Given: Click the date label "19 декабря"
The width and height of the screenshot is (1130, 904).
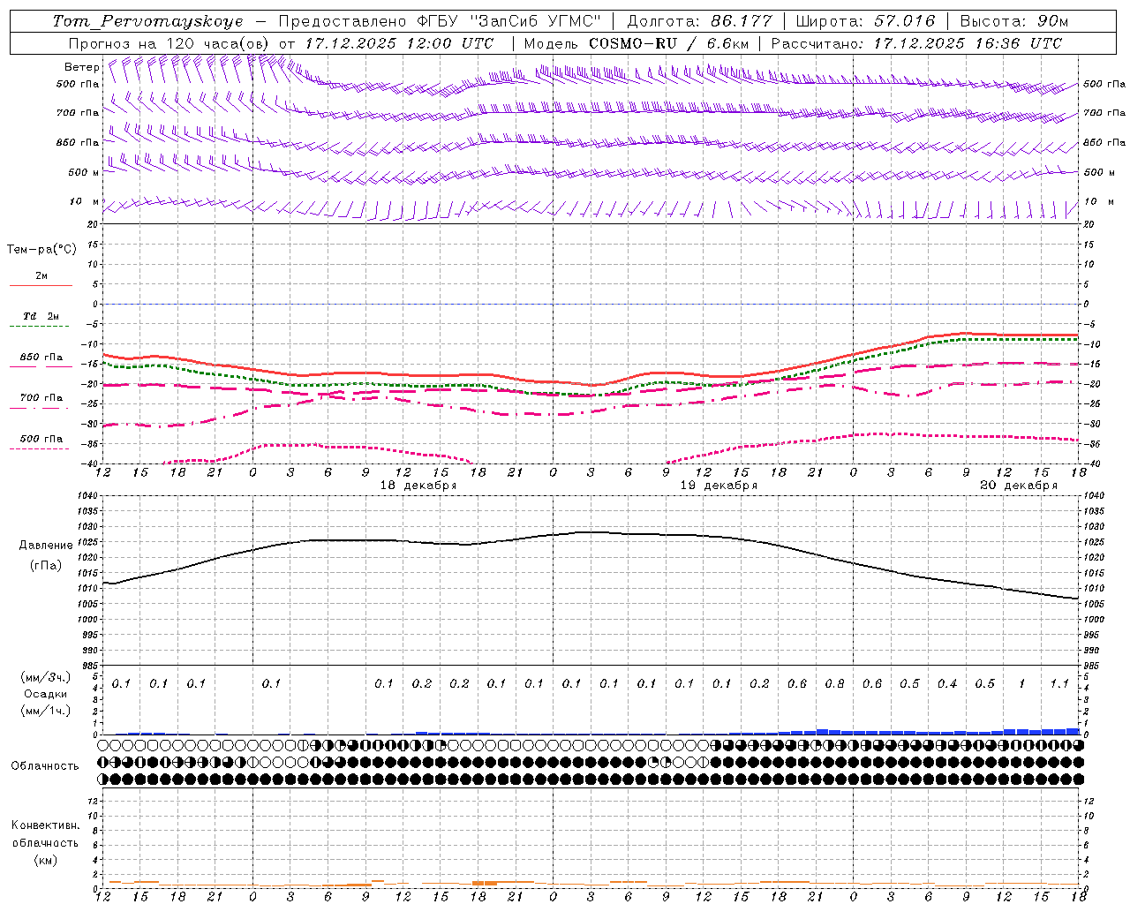Looking at the screenshot, I should pos(719,486).
